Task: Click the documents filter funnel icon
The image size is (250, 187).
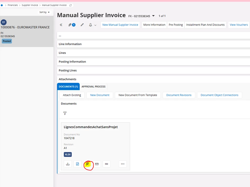Action: (65, 113)
